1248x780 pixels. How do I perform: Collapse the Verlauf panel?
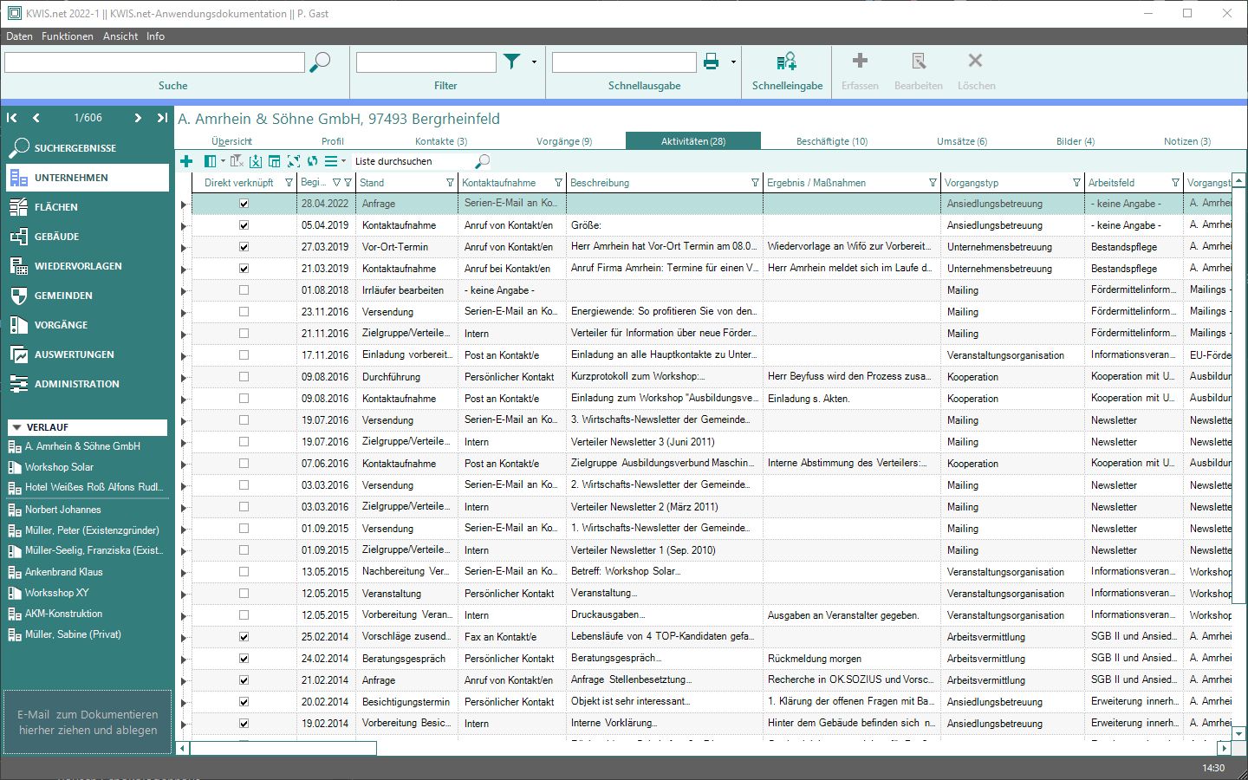point(17,427)
